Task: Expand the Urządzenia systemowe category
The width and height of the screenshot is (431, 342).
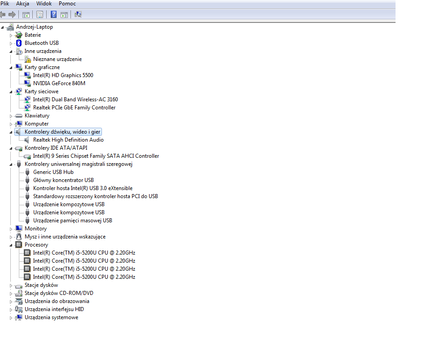Action: pyautogui.click(x=11, y=318)
